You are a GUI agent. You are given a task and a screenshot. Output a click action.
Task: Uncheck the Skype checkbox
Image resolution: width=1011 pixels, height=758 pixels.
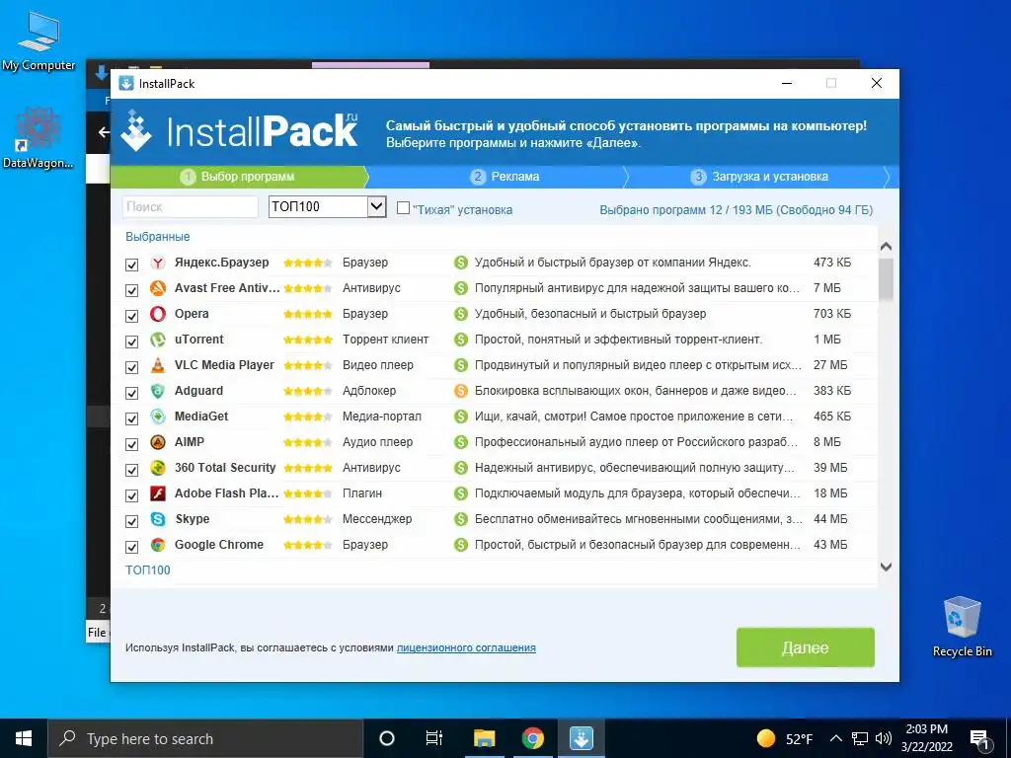coord(131,521)
